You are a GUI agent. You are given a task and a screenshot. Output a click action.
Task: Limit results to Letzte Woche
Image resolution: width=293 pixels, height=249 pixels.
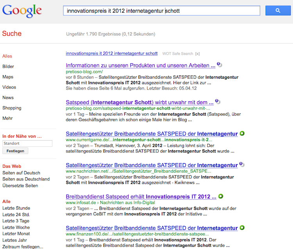(16, 227)
